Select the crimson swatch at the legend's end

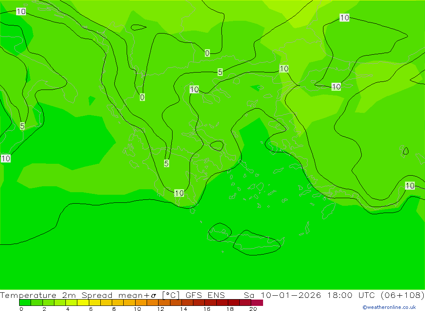click(257, 303)
